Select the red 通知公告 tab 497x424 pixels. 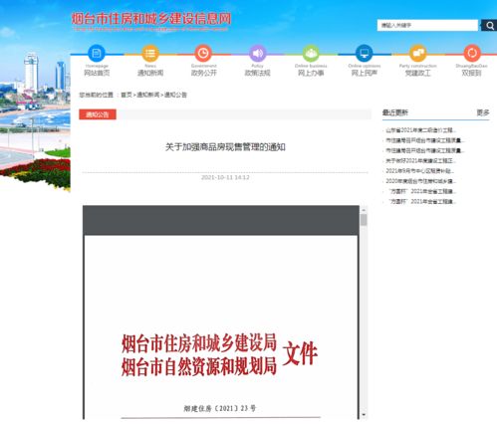point(98,114)
